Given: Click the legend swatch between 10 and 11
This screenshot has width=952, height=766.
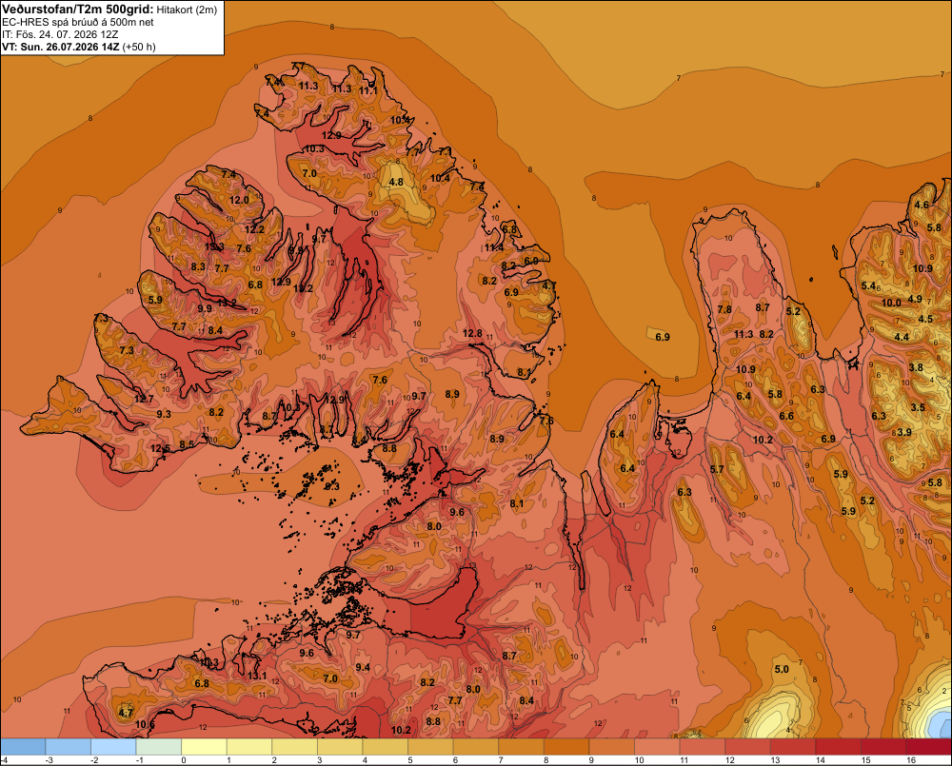Looking at the screenshot, I should click(657, 746).
